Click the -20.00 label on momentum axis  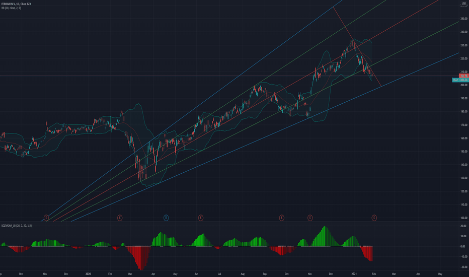[x=463, y=267]
